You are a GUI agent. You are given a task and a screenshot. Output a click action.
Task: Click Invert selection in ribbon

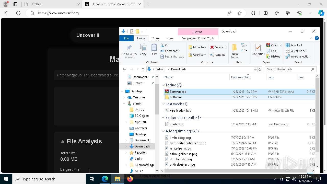coord(298,56)
